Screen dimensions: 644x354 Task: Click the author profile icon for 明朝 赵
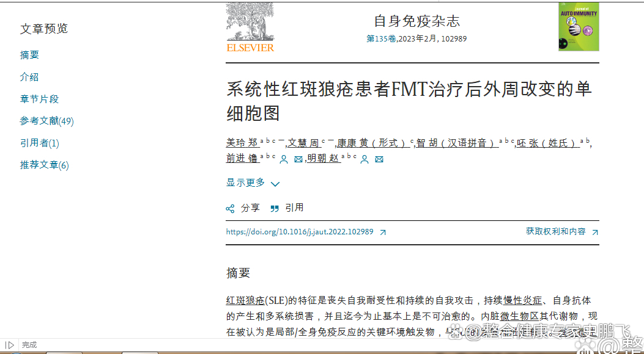click(365, 158)
